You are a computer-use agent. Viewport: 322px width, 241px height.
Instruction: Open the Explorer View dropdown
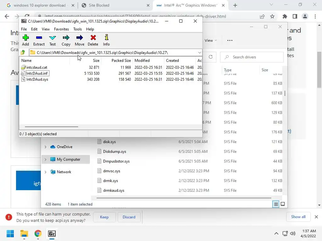(x=211, y=40)
